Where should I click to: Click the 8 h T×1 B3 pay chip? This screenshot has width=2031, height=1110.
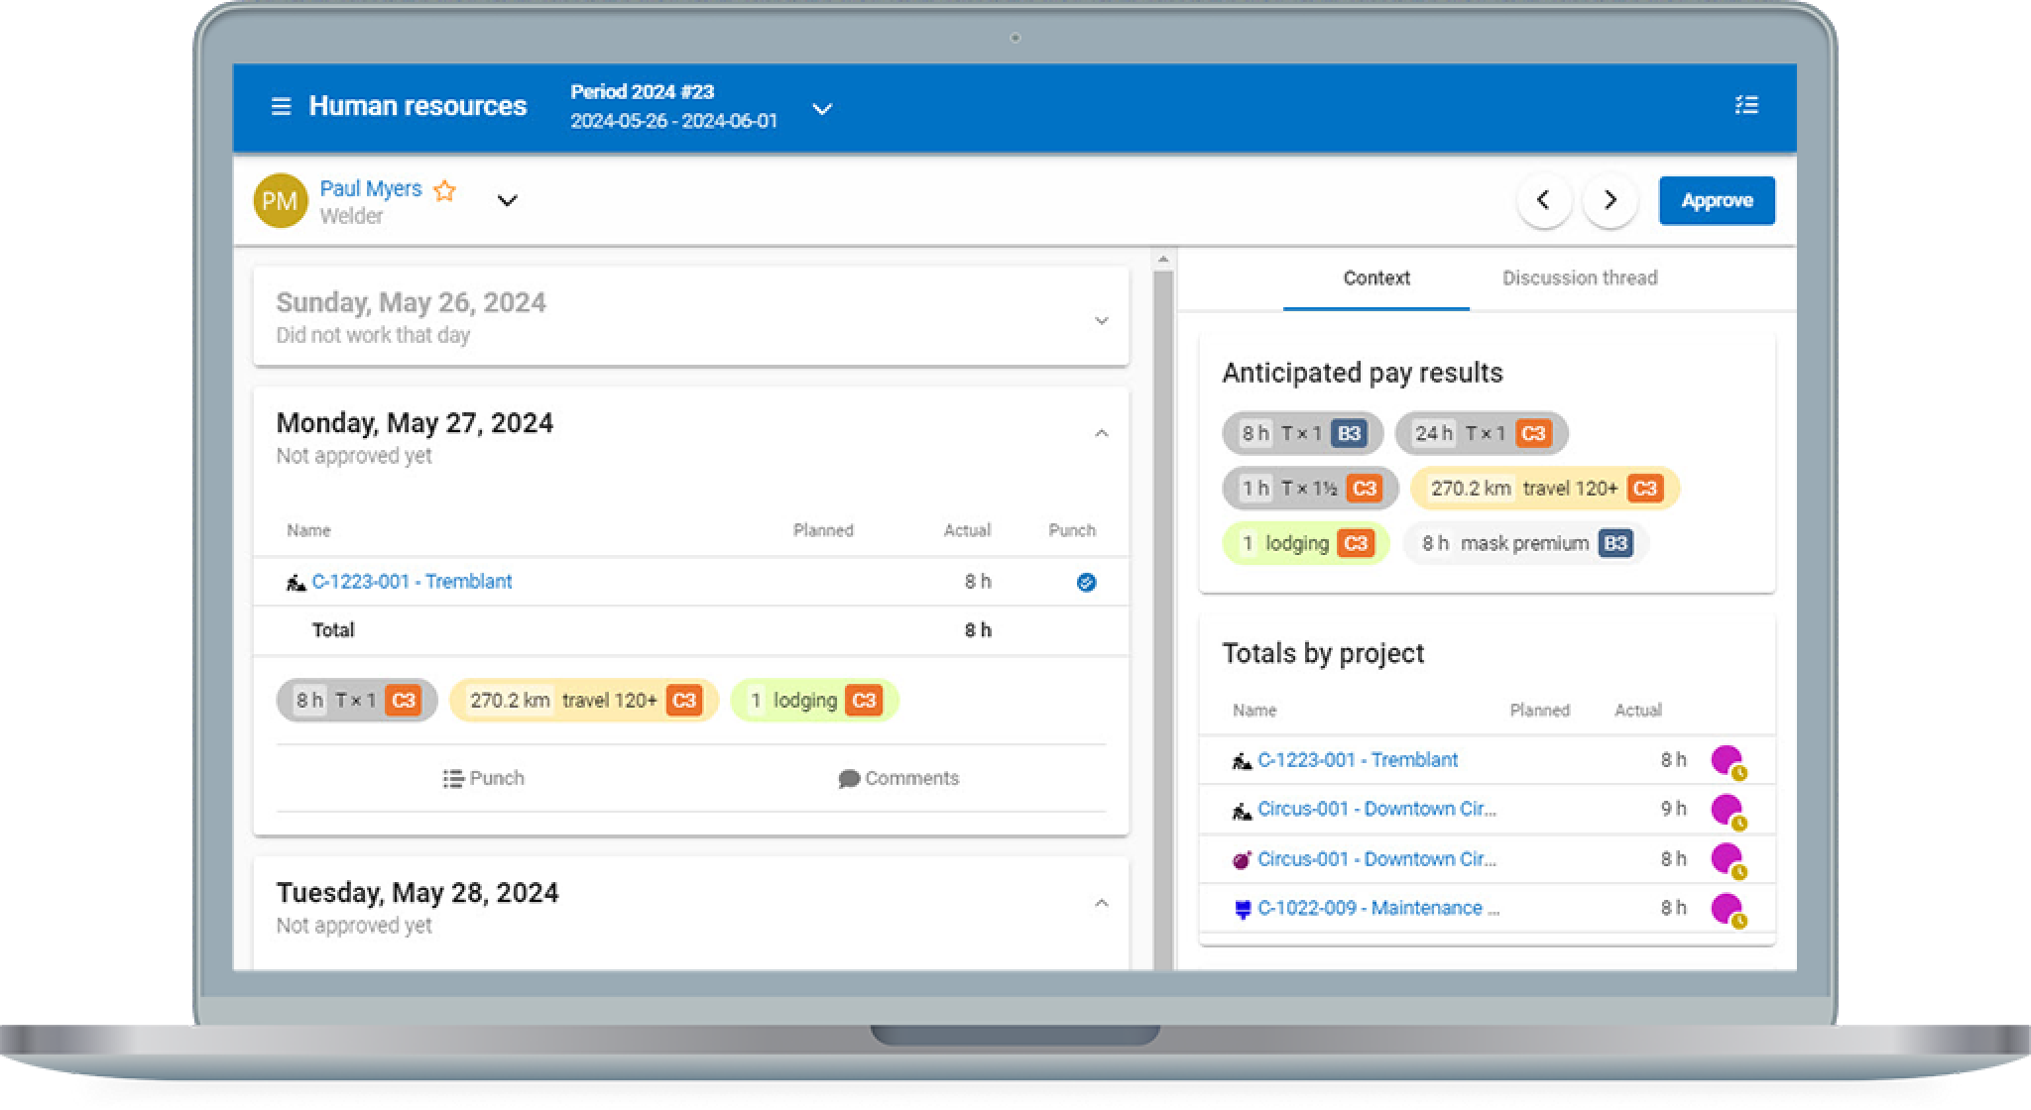1302,433
